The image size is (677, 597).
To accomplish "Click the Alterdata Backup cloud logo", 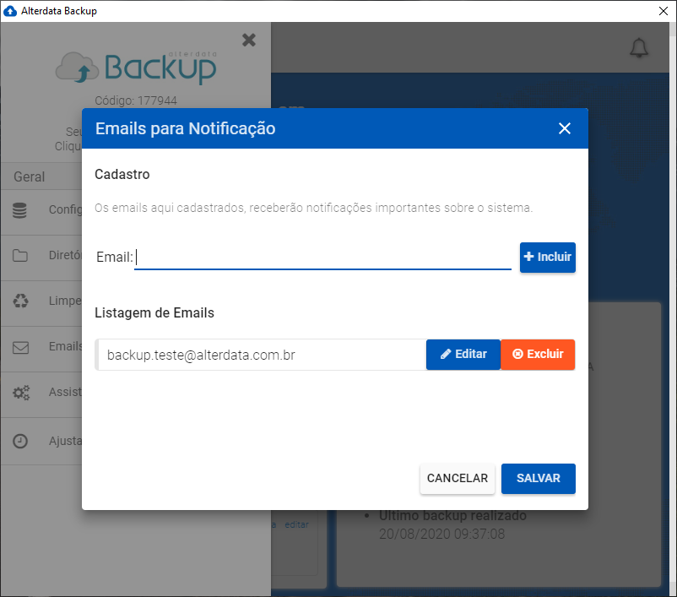I will [137, 68].
